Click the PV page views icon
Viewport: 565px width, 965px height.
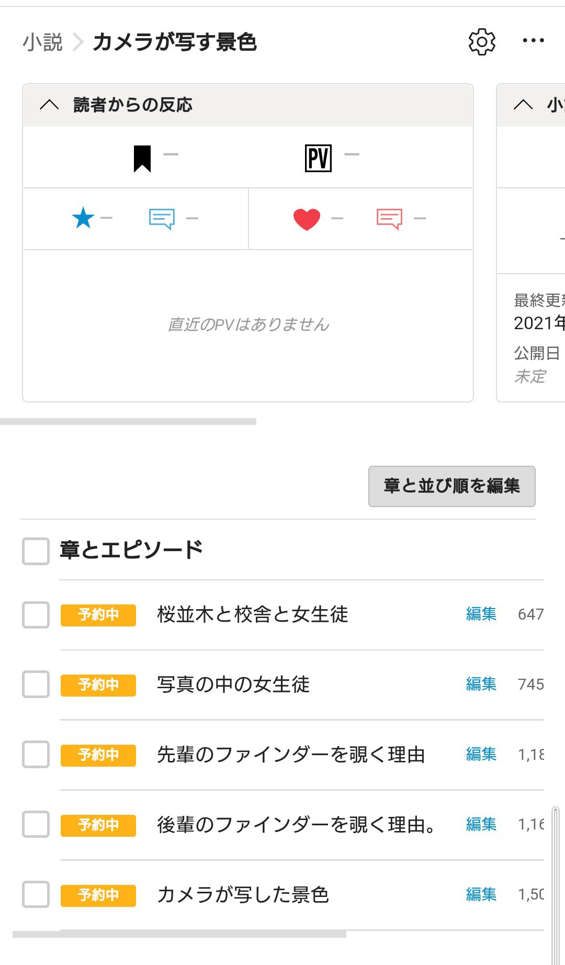(318, 159)
